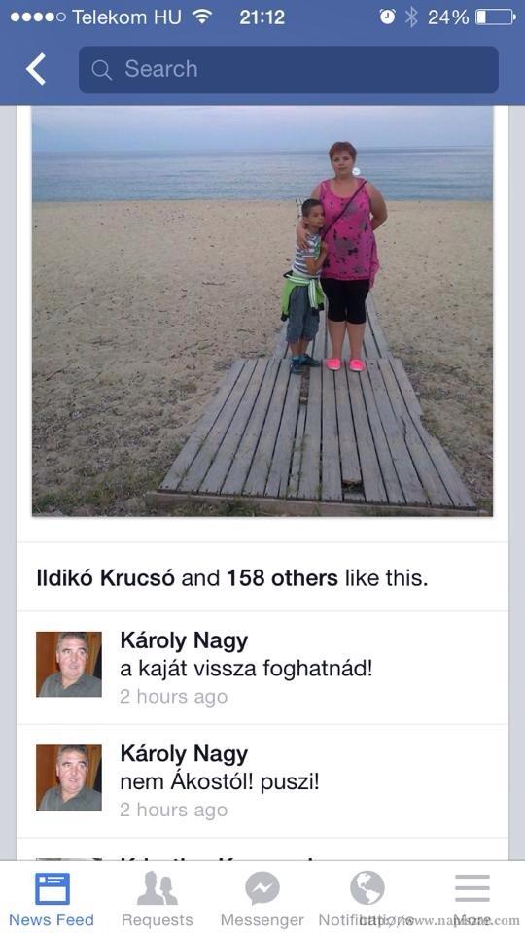The width and height of the screenshot is (525, 933).
Task: Open the beach photo post
Action: pyautogui.click(x=262, y=311)
